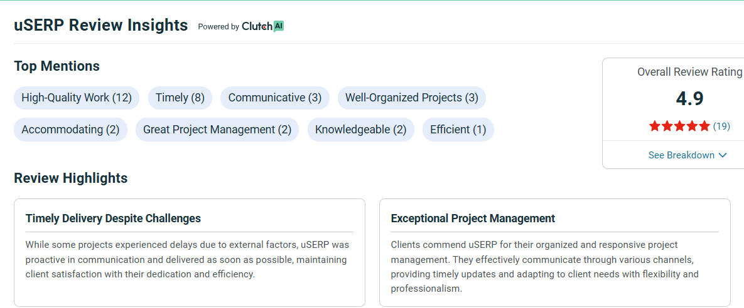744x308 pixels.
Task: Click the uSERP Review Insights heading
Action: point(101,25)
